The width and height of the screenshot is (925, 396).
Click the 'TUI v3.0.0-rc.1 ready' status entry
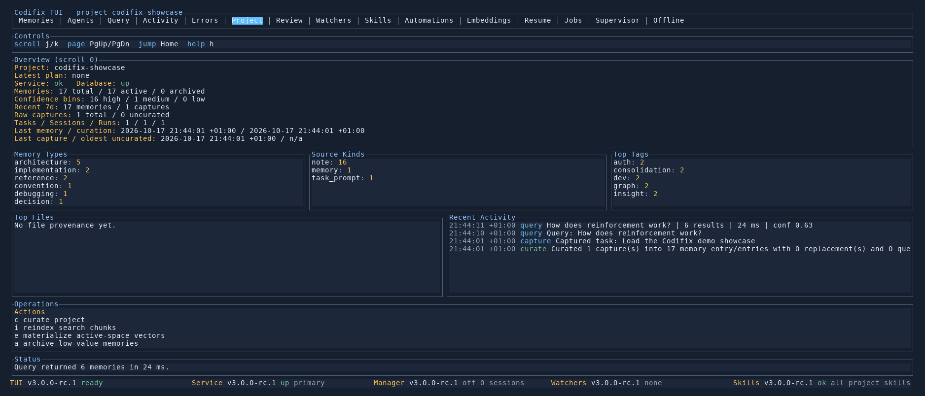(x=57, y=383)
